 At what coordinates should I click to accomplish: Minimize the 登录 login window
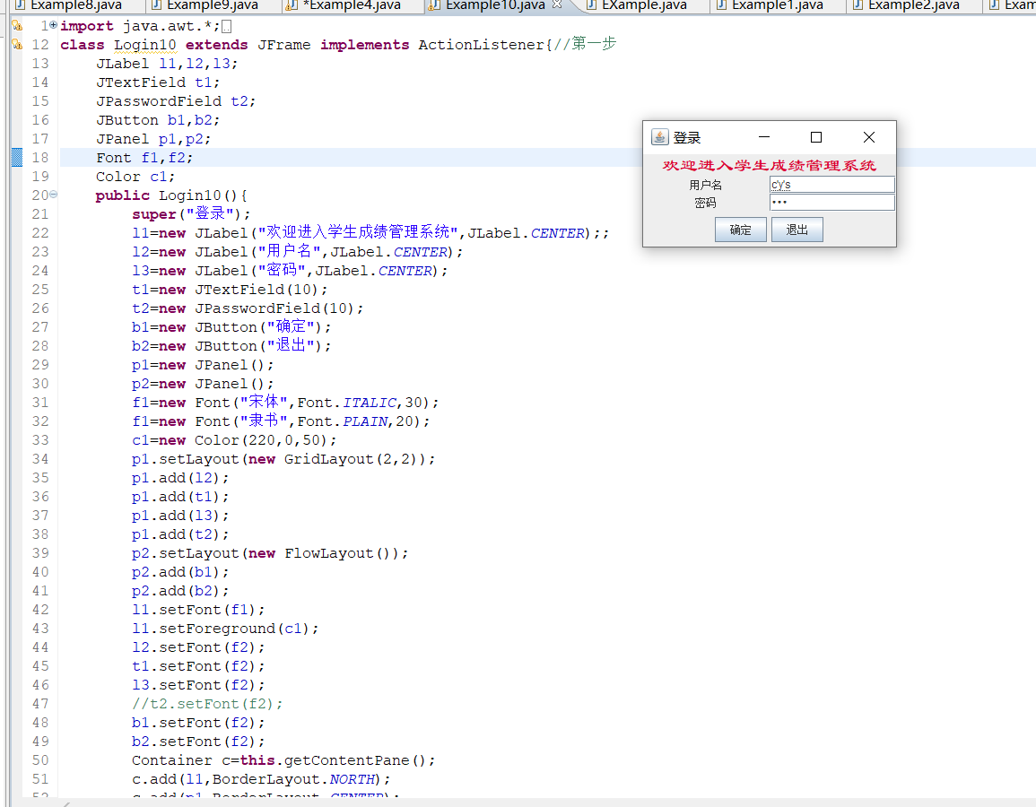764,137
